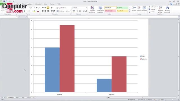Open Excel help question mark
Image resolution: width=180 pixels, height=101 pixels.
171,4
